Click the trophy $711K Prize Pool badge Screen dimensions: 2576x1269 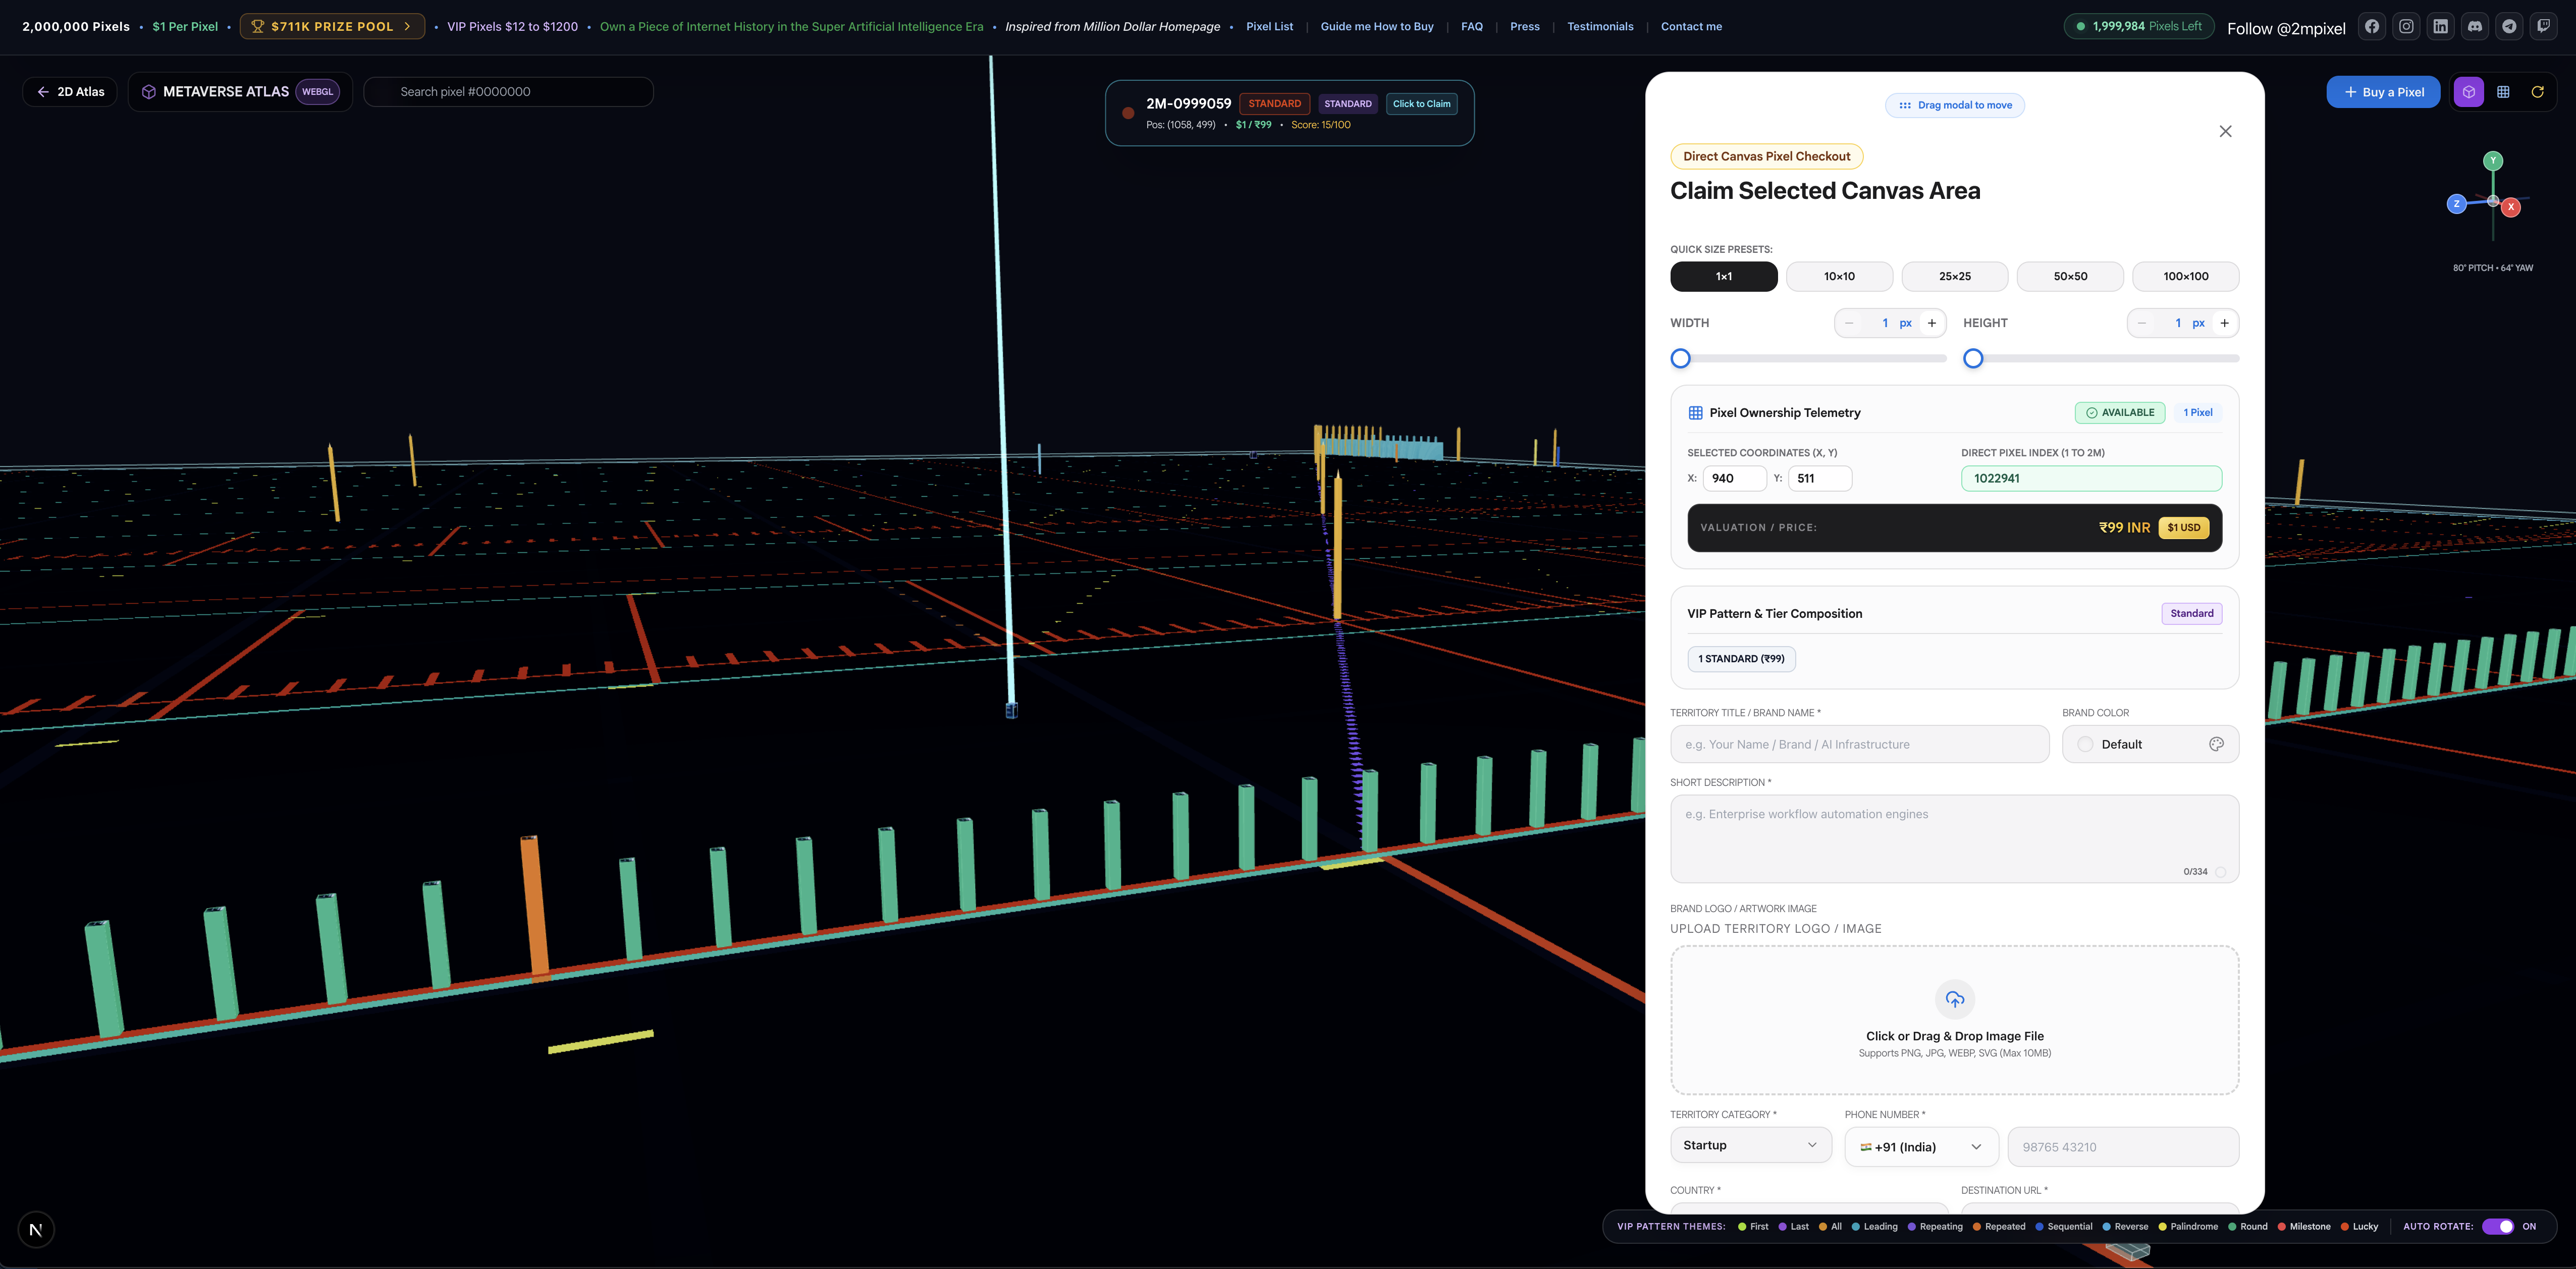tap(332, 27)
